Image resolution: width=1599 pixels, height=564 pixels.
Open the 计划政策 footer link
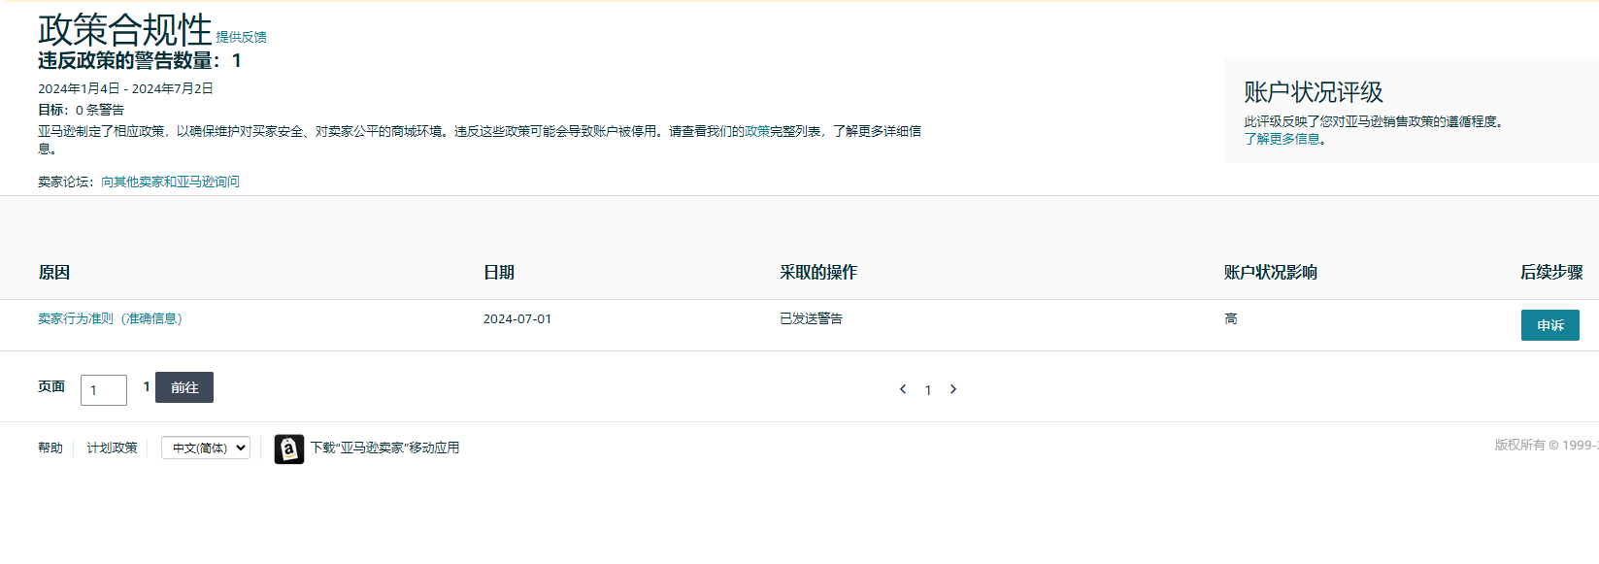[112, 448]
